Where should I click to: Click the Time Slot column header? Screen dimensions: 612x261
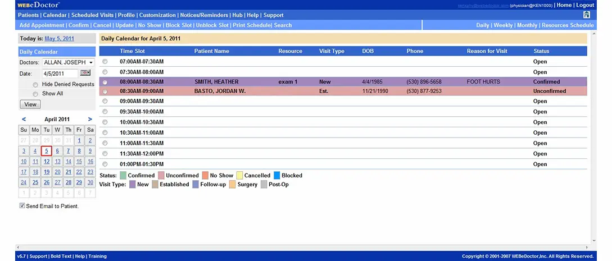click(132, 51)
